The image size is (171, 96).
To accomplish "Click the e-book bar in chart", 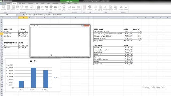I will coord(21,84).
